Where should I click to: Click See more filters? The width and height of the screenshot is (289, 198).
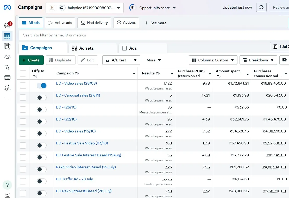pos(155,23)
